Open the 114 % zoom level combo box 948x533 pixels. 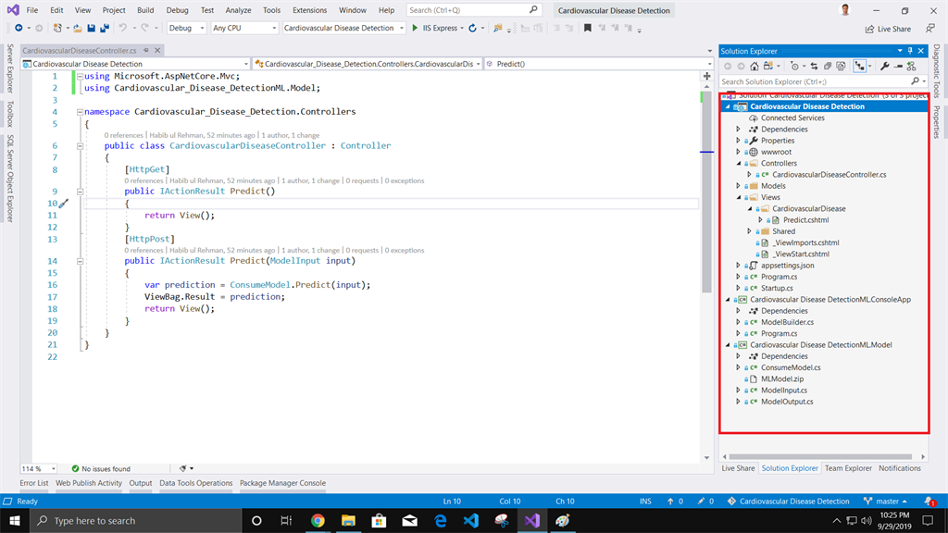pos(38,469)
